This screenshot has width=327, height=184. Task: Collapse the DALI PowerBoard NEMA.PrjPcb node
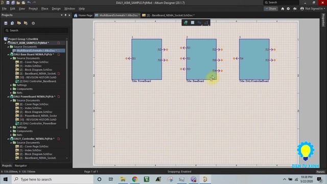coord(8,97)
